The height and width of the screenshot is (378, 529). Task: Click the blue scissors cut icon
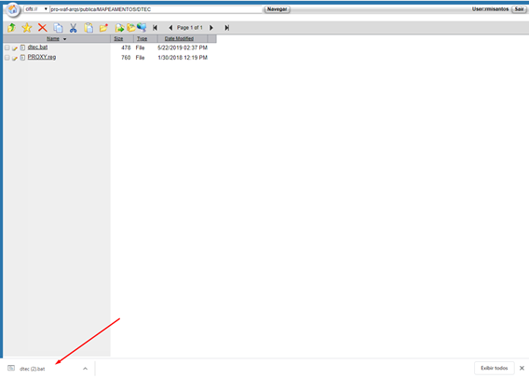[74, 28]
